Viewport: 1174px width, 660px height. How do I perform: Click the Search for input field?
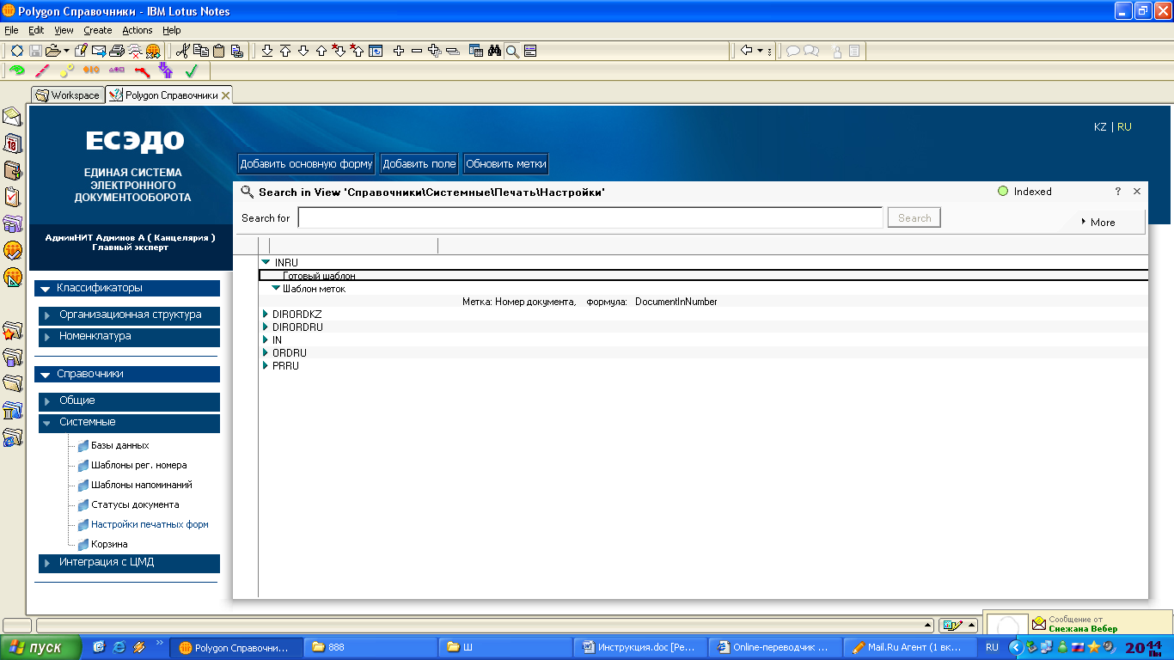[590, 218]
